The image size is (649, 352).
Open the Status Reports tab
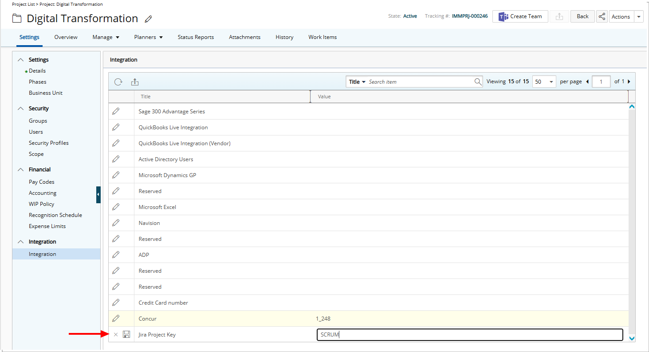[x=196, y=37]
